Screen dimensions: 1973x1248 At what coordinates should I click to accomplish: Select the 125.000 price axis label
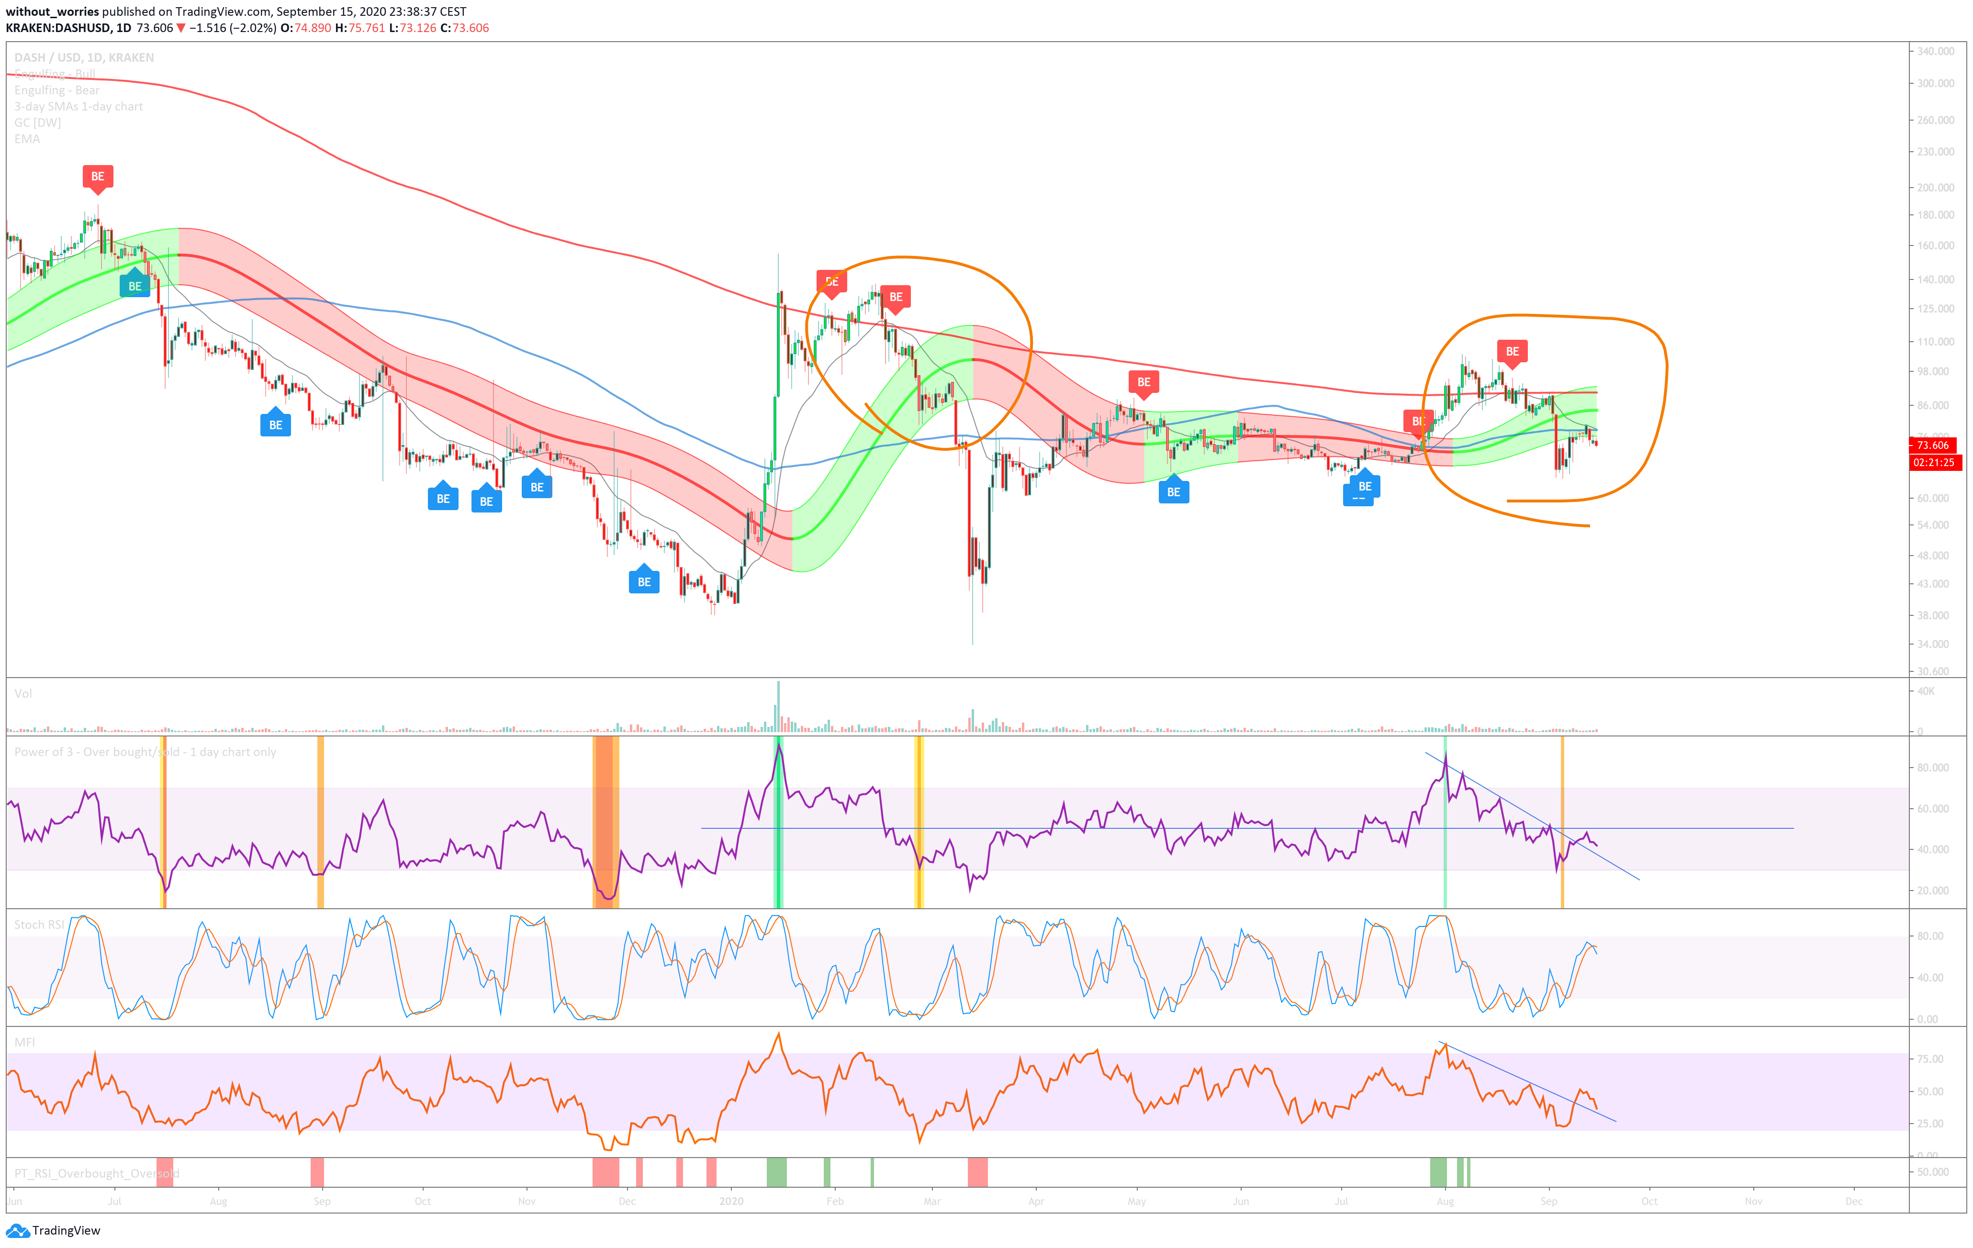1935,309
